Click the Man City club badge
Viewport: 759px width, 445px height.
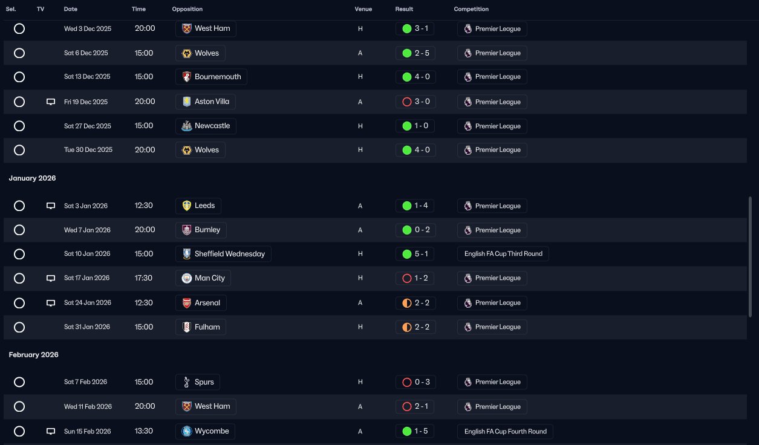click(186, 278)
